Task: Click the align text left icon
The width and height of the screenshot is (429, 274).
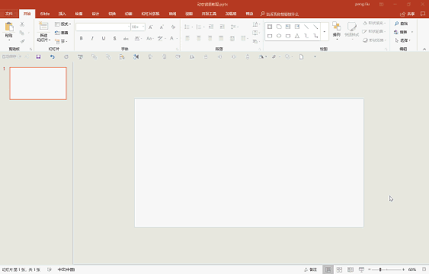Action: click(x=187, y=39)
